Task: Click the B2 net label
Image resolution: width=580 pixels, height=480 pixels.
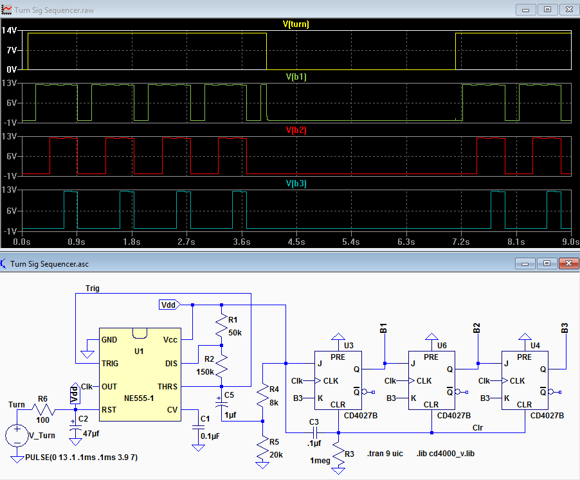Action: (x=477, y=328)
